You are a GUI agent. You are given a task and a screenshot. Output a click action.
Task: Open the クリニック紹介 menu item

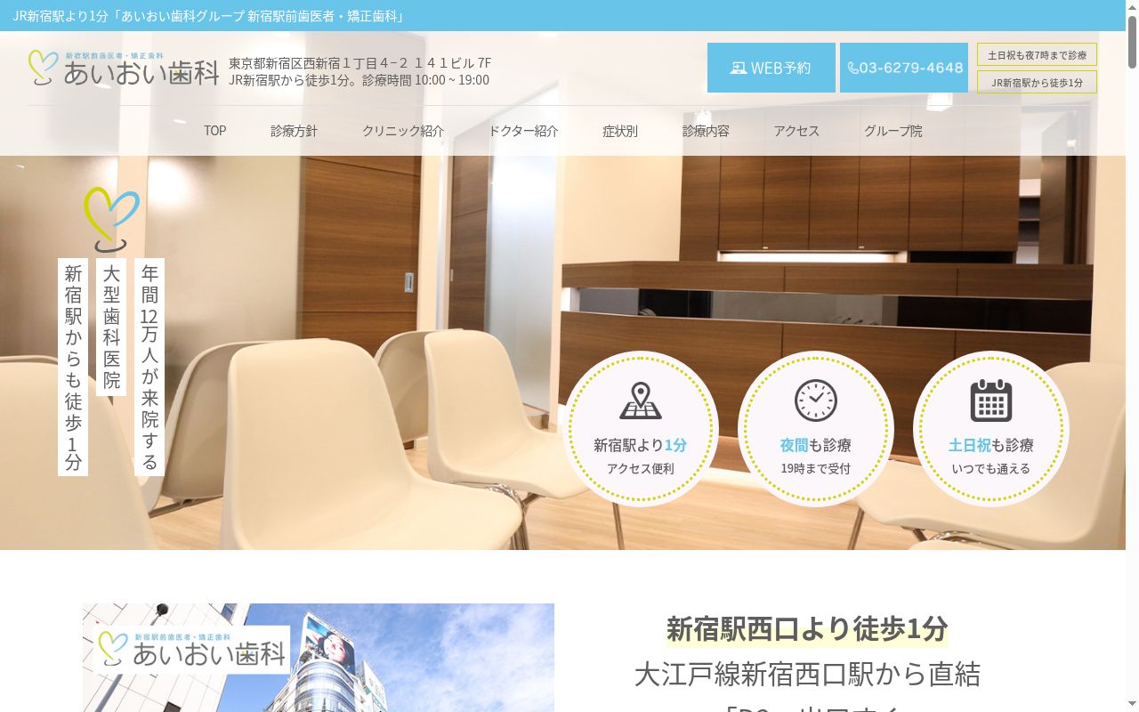pos(402,131)
